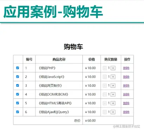Click the total price ¥60.00

91,120
